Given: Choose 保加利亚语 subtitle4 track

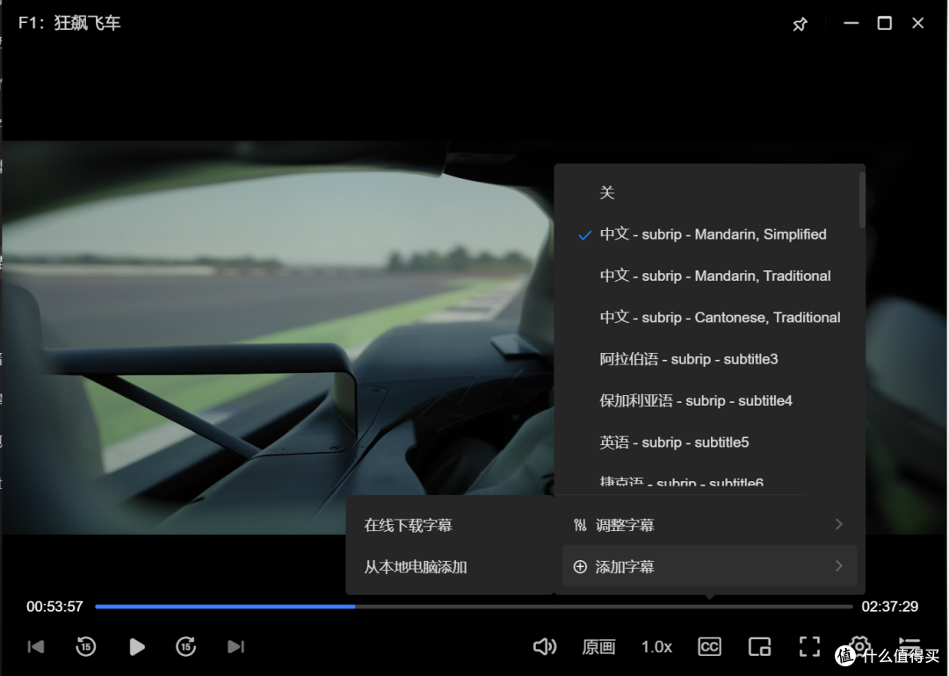Looking at the screenshot, I should 709,401.
